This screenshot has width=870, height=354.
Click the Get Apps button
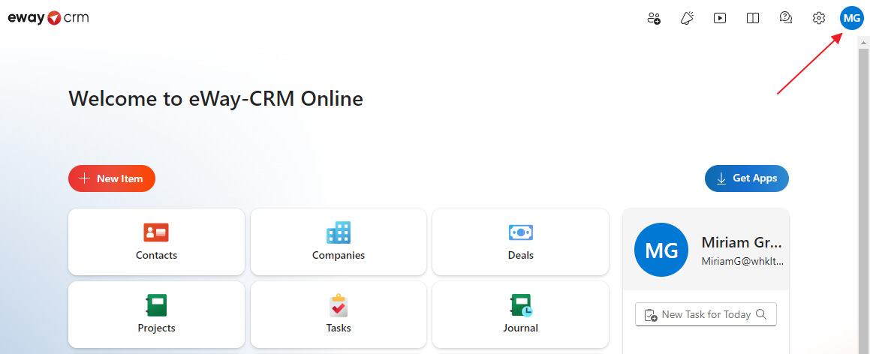coord(747,178)
